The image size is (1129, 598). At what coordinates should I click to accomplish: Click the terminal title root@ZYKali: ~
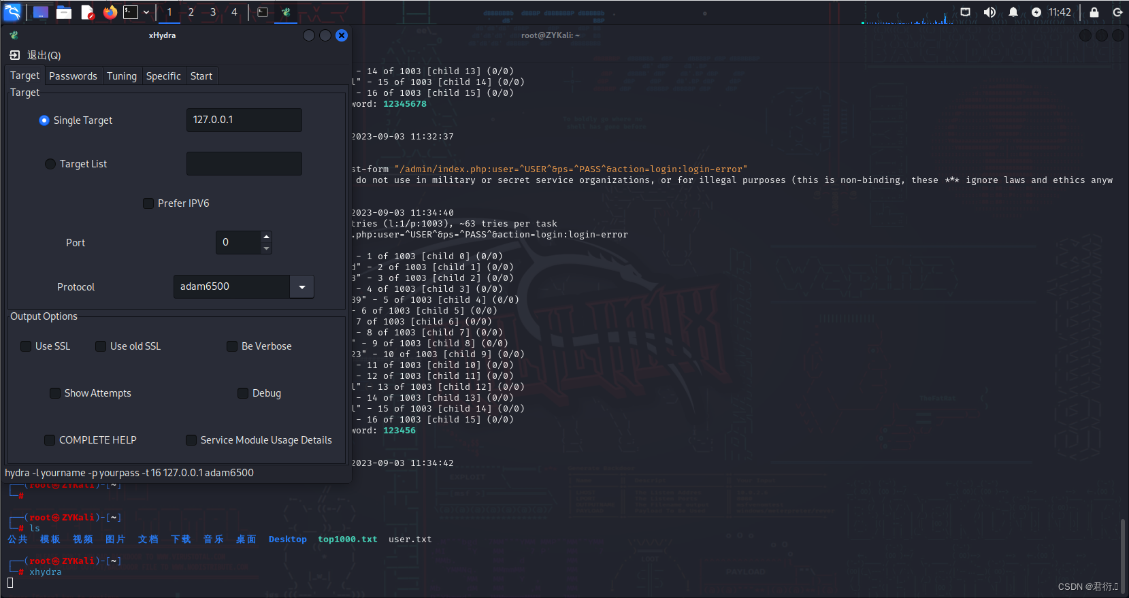(551, 35)
